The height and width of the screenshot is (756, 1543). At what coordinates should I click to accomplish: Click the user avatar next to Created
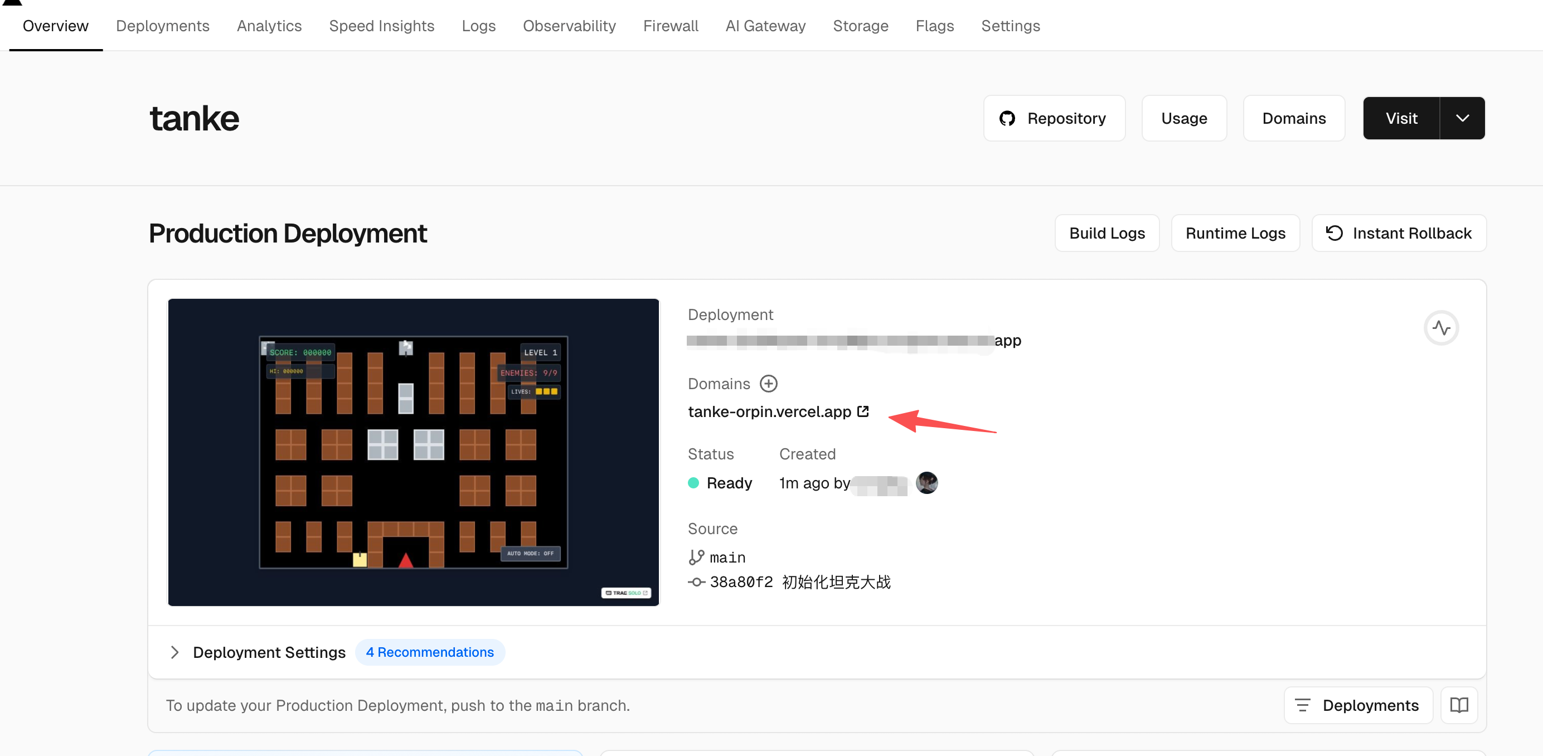[x=926, y=483]
